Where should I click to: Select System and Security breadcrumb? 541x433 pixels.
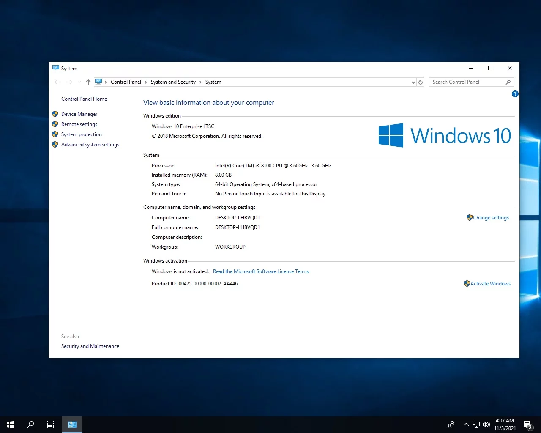(173, 82)
